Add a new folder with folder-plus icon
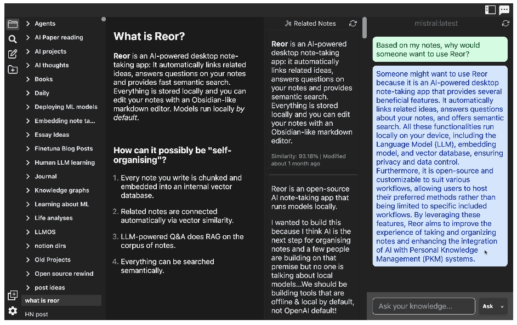The image size is (517, 325). pyautogui.click(x=13, y=69)
